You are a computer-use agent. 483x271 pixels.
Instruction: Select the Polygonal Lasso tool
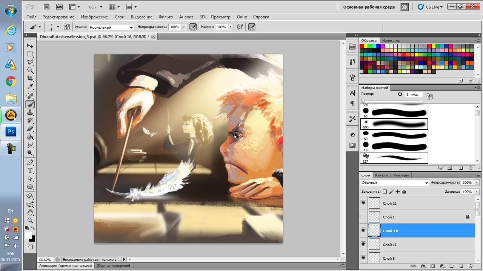tap(30, 62)
